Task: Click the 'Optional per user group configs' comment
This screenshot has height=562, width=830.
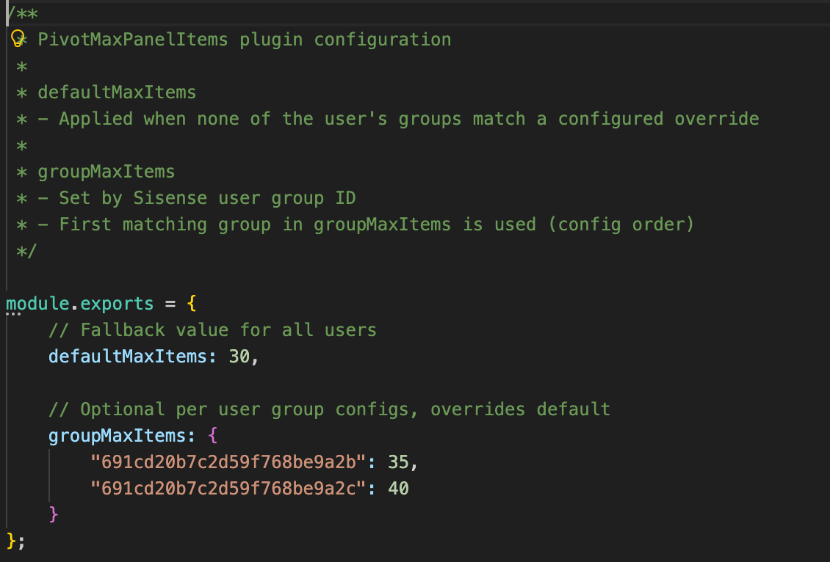Action: [329, 409]
